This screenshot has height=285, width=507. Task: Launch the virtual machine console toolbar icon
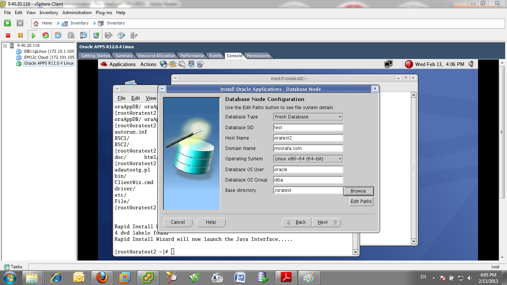pos(96,35)
